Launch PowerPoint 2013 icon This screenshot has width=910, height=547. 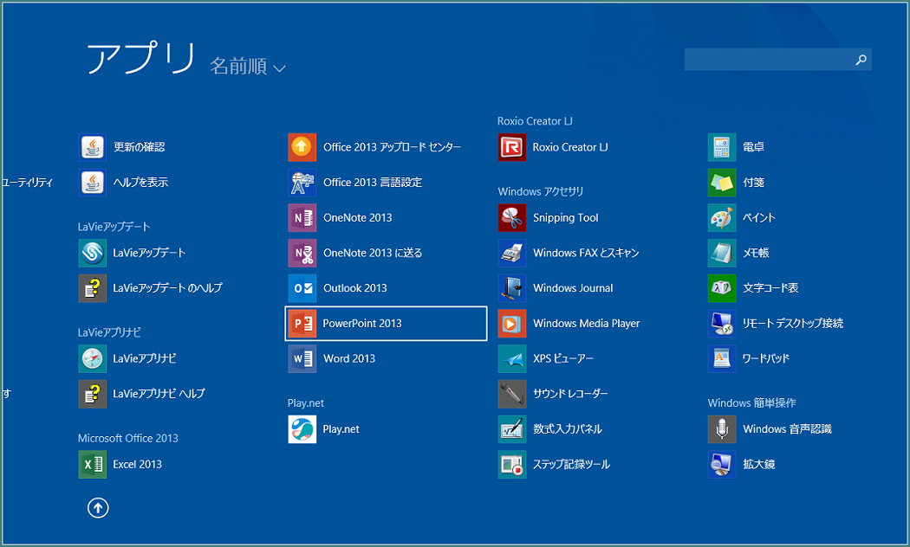pos(302,324)
